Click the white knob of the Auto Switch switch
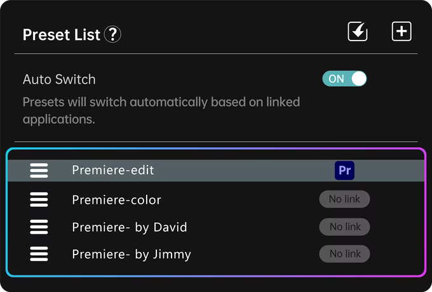The image size is (432, 292). coord(359,79)
